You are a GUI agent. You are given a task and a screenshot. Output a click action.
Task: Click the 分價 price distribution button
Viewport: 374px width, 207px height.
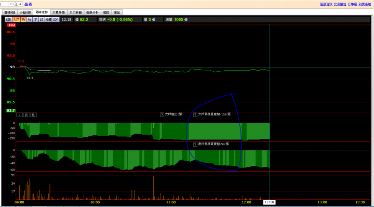point(48,20)
